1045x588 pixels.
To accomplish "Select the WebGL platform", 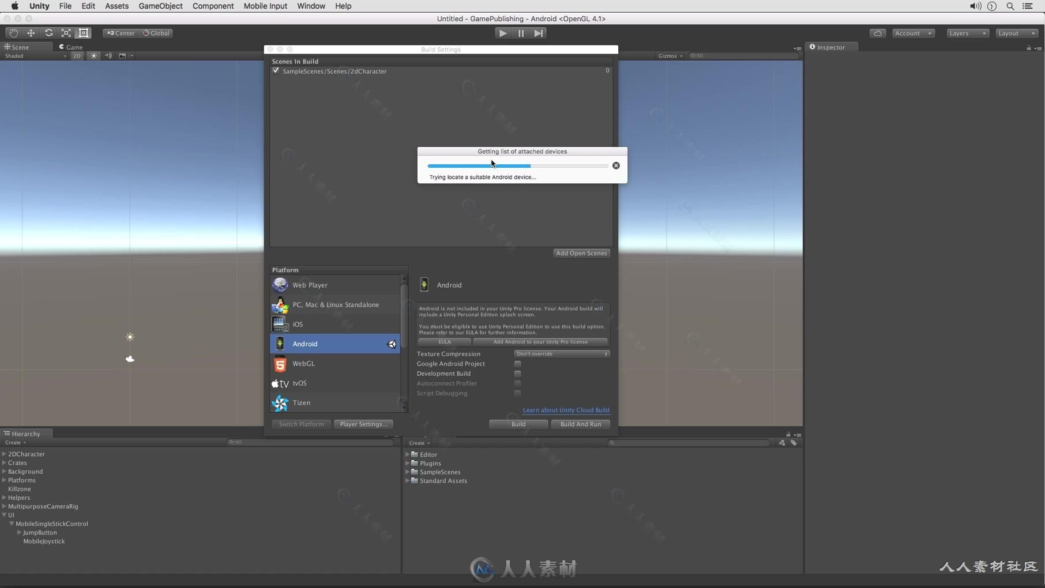I will [x=335, y=363].
